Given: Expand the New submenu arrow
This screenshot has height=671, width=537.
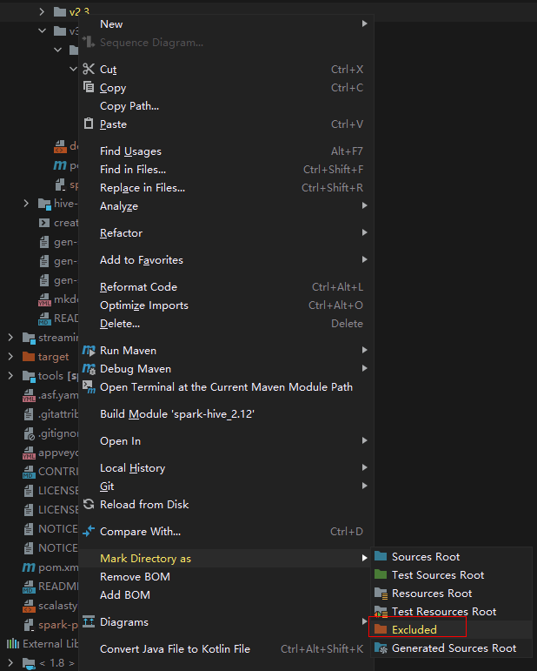Looking at the screenshot, I should click(365, 23).
